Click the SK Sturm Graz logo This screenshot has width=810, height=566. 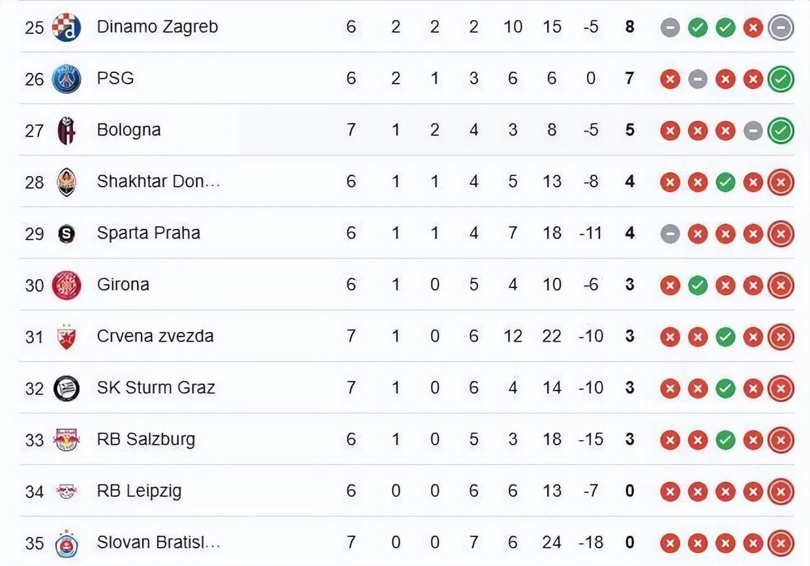pyautogui.click(x=67, y=388)
